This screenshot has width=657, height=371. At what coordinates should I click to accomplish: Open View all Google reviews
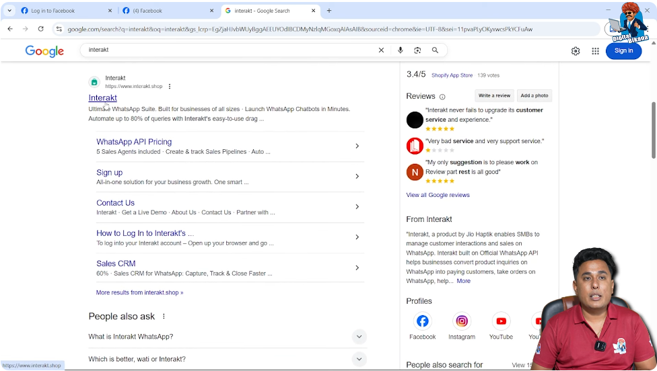tap(438, 195)
